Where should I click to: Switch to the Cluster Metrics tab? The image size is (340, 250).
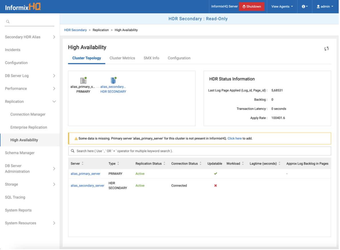(x=122, y=58)
